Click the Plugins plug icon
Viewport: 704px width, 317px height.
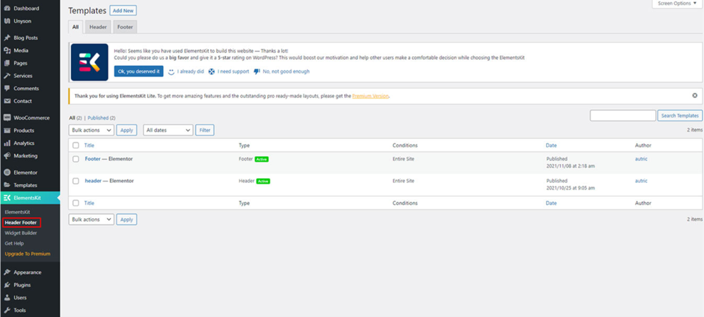coord(7,285)
